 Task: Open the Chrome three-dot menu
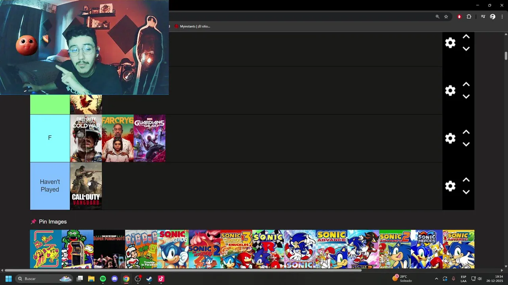502,17
